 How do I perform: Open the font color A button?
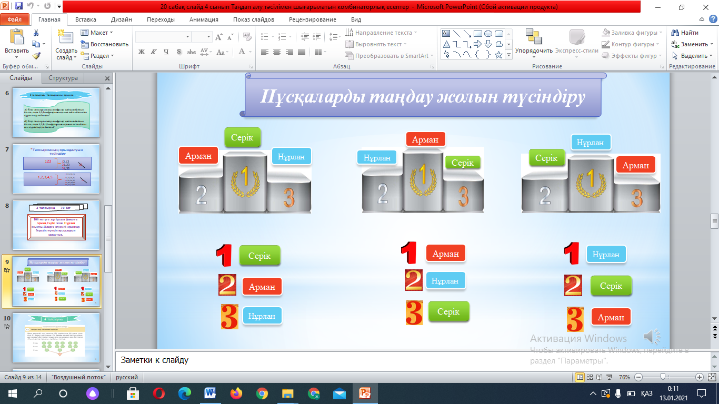(242, 52)
